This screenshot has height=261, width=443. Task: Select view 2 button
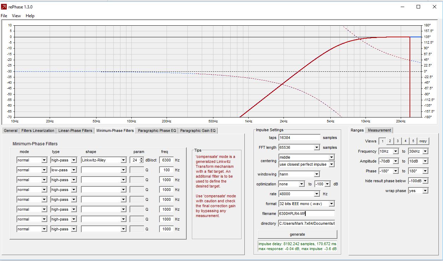(390, 141)
